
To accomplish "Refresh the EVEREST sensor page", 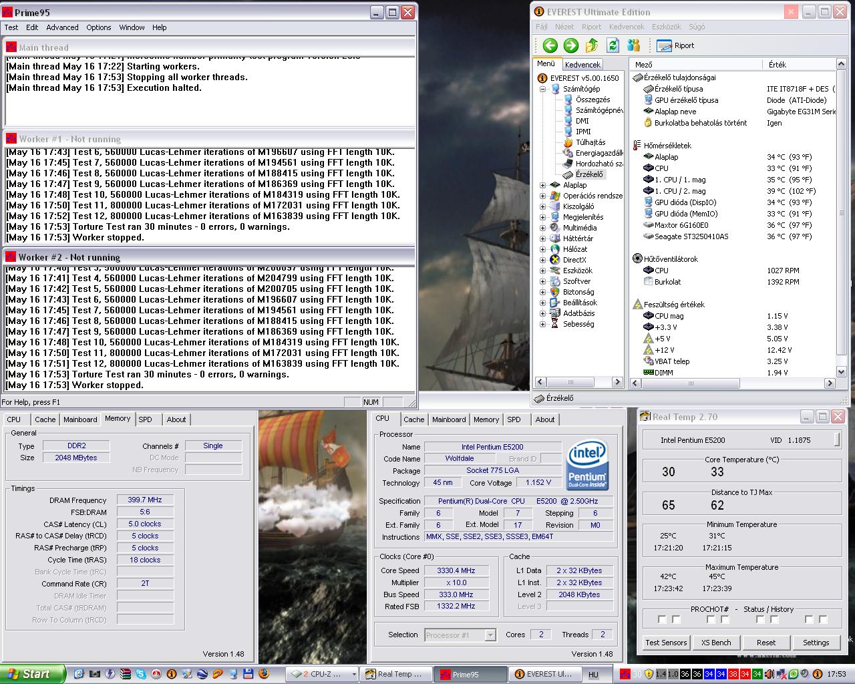I will pyautogui.click(x=613, y=45).
